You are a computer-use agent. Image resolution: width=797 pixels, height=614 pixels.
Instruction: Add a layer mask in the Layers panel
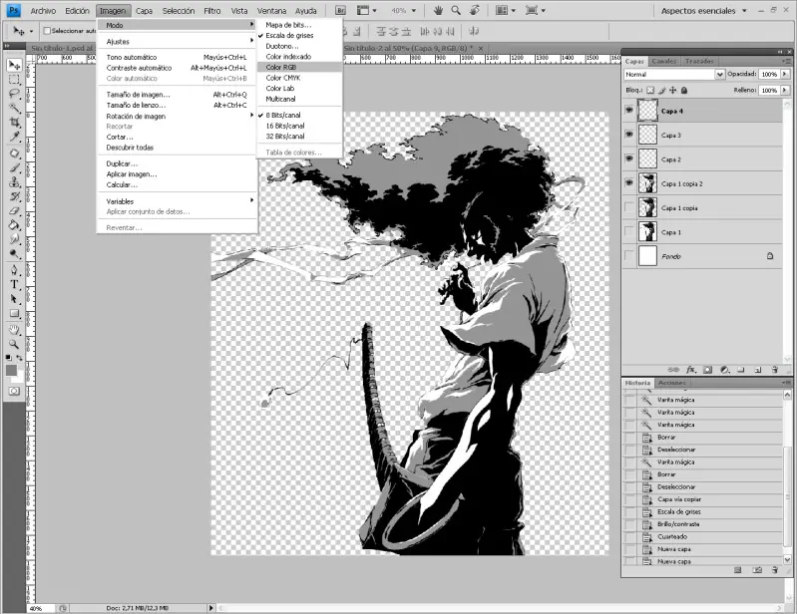point(707,370)
